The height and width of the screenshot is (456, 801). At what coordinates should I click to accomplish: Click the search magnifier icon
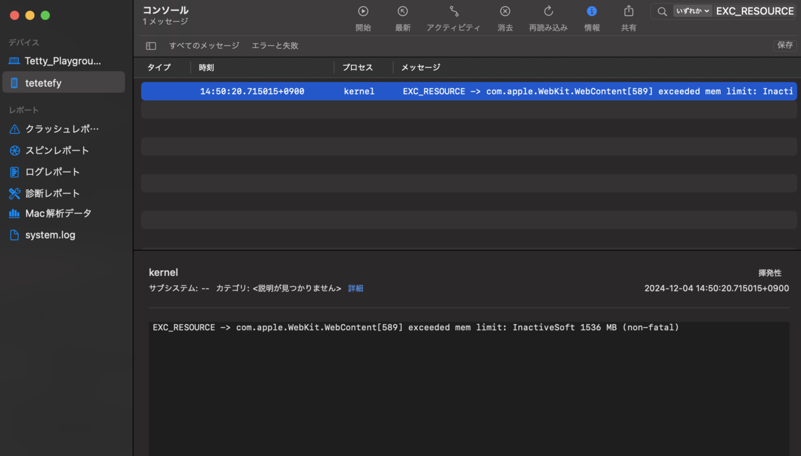tap(662, 11)
